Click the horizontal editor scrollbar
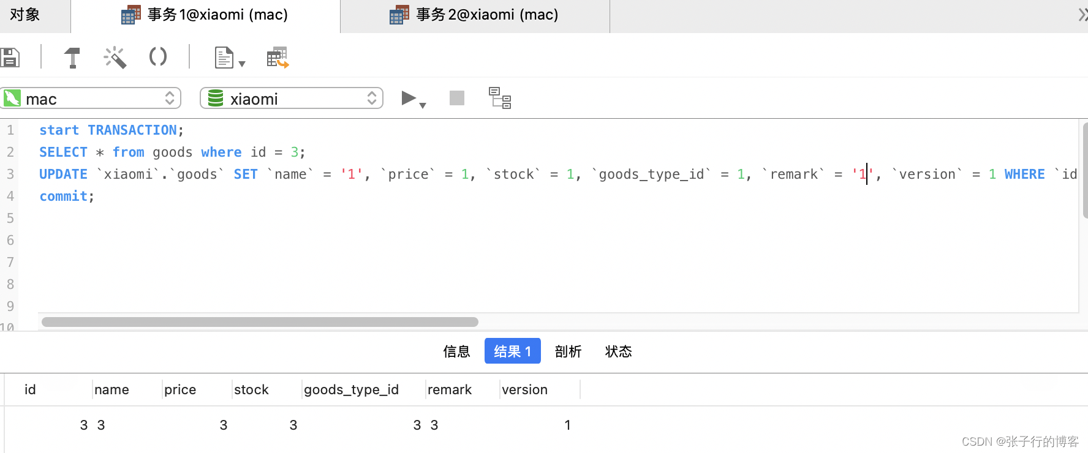 [260, 322]
